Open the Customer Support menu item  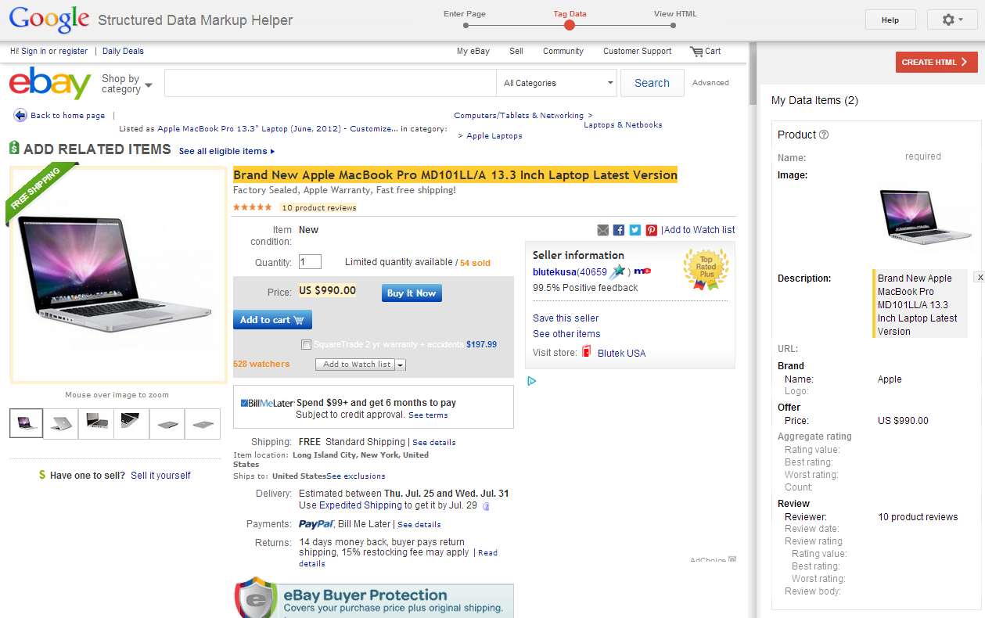pyautogui.click(x=637, y=51)
